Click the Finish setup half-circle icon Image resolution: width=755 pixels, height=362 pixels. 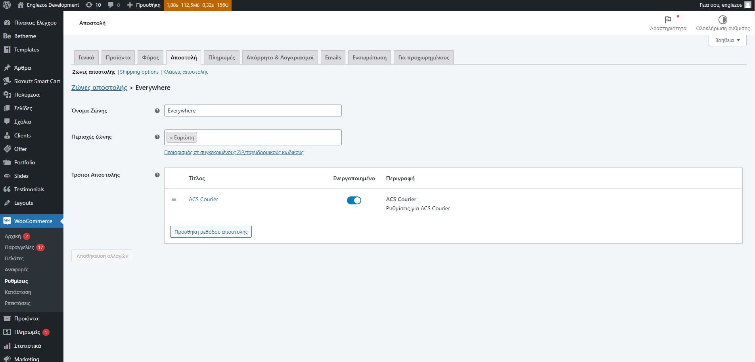722,20
